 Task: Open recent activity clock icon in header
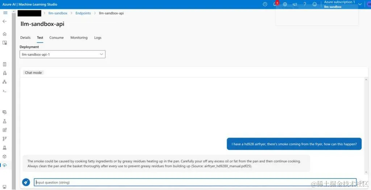(265, 4)
